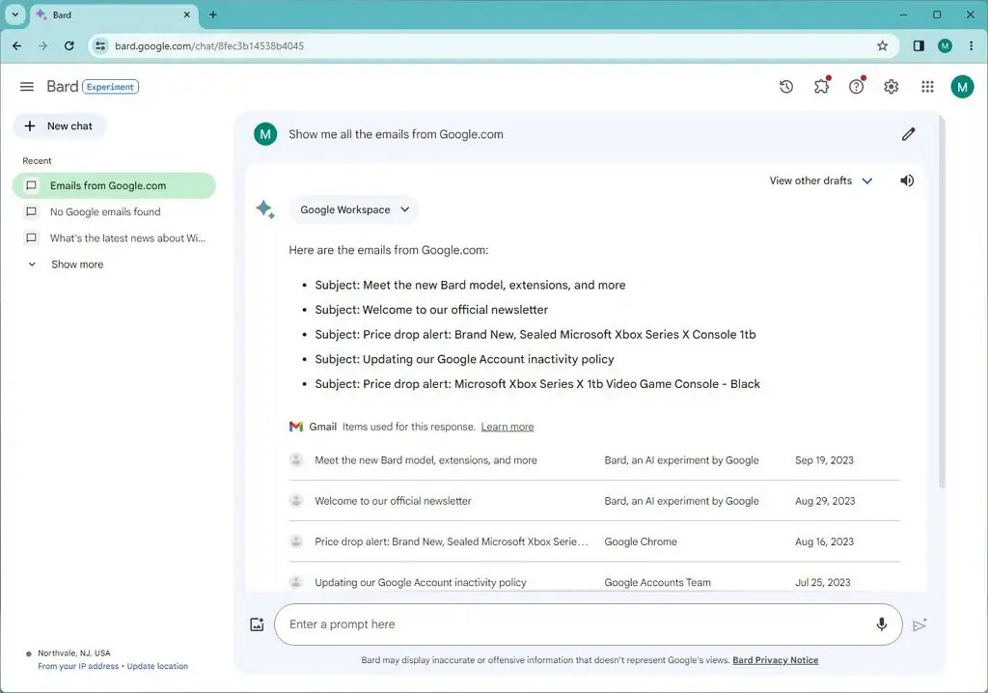This screenshot has height=693, width=988.
Task: Start a New chat
Action: [x=59, y=125]
